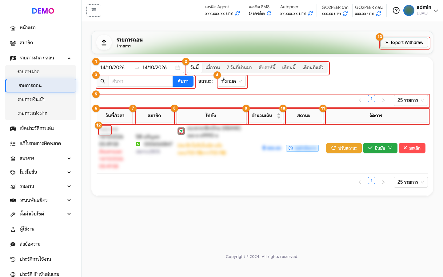Collapse the sidebar menu toggle icon

point(94,10)
